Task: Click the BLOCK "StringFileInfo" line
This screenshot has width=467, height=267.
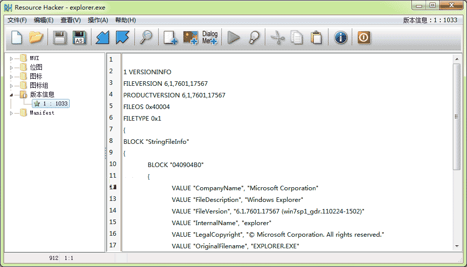Action: [x=156, y=141]
